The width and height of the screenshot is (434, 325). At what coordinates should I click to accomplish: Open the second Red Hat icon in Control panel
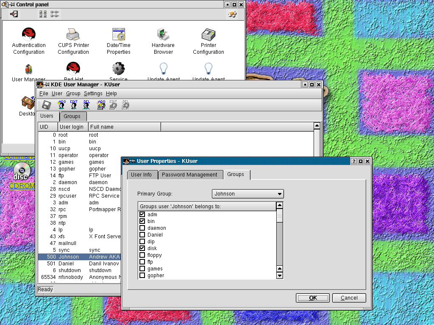pos(73,71)
